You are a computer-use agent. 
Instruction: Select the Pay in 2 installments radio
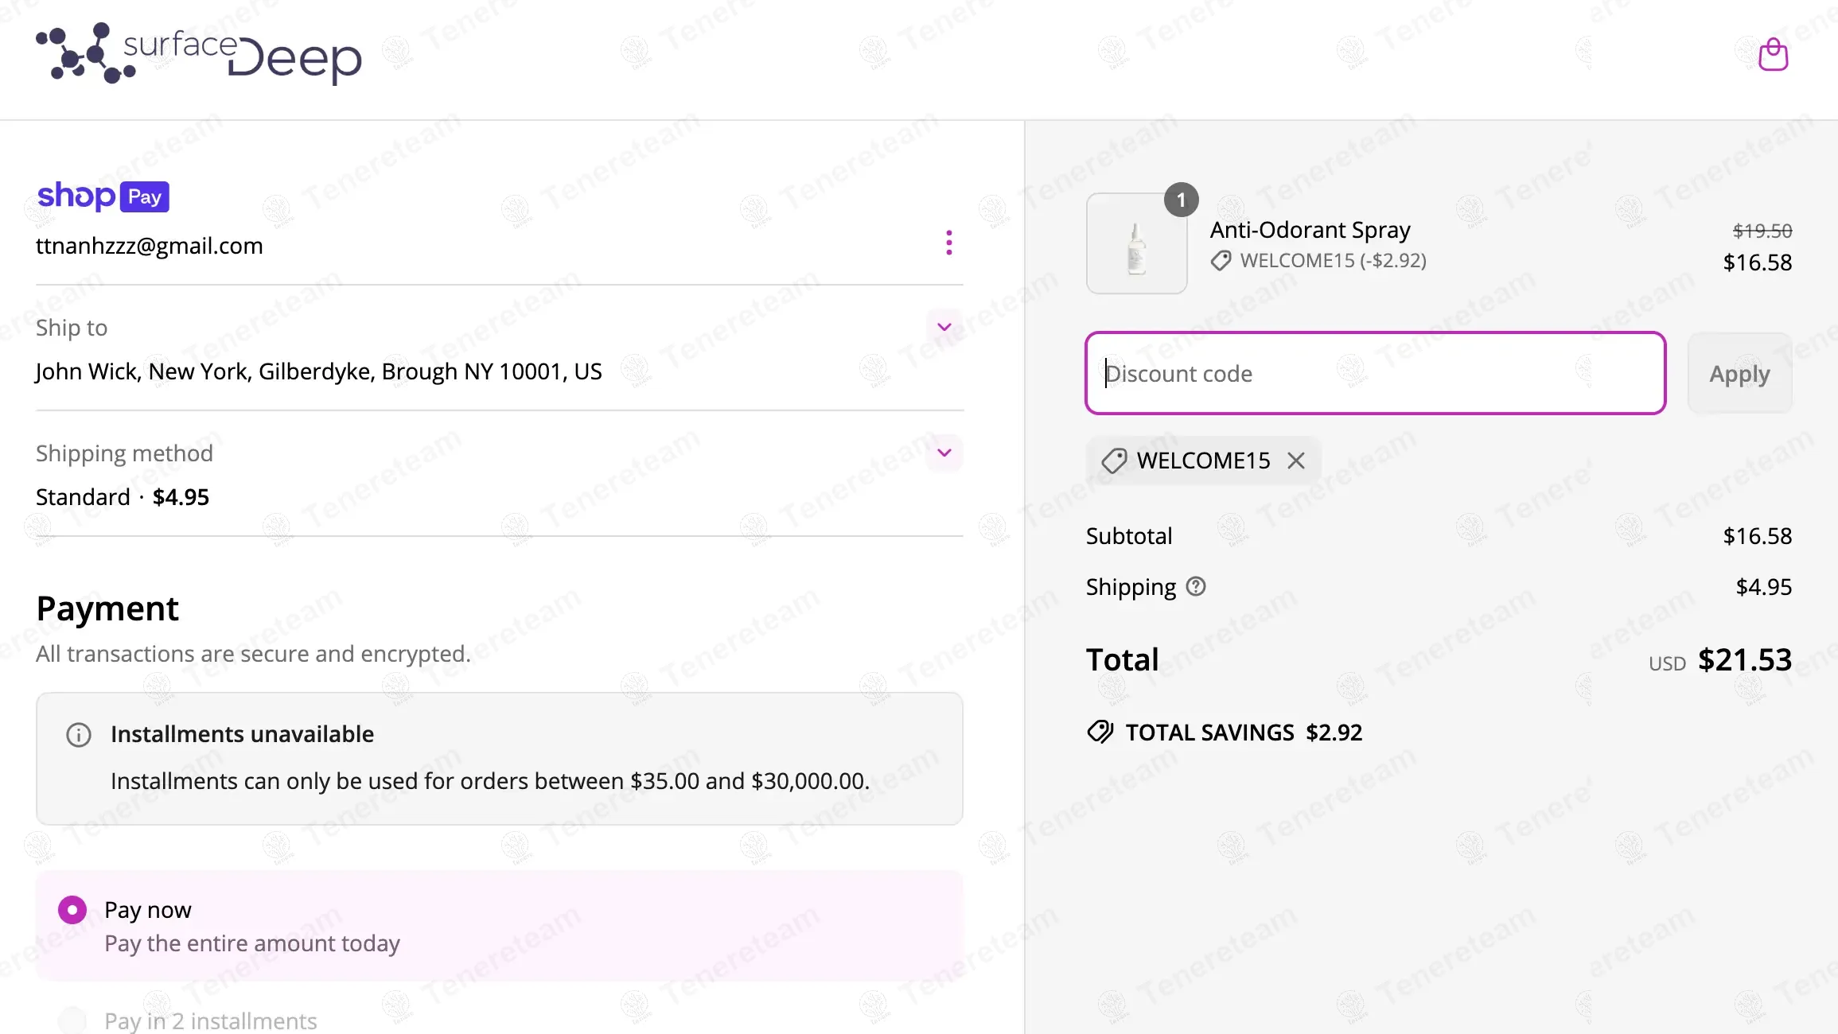point(72,1020)
